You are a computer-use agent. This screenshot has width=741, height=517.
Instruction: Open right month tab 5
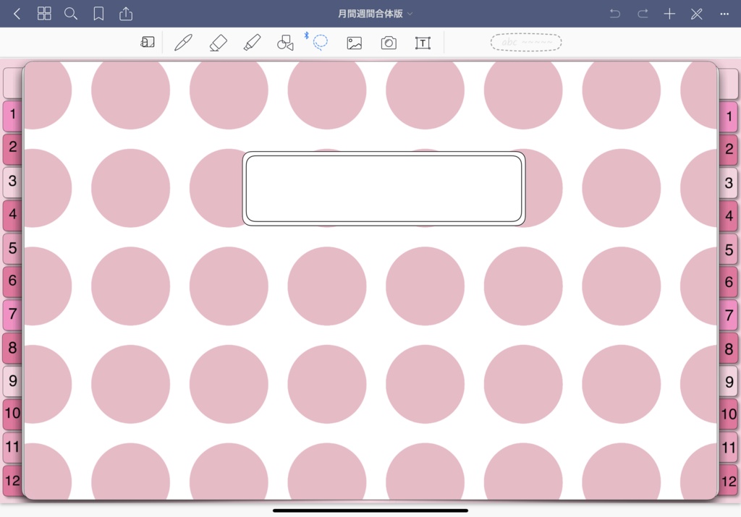pyautogui.click(x=729, y=249)
